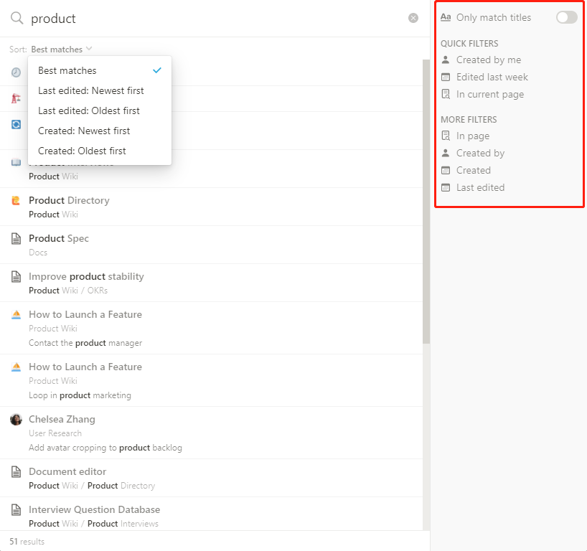
Task: Click the calendar icon next to Edited last week
Action: coord(446,77)
